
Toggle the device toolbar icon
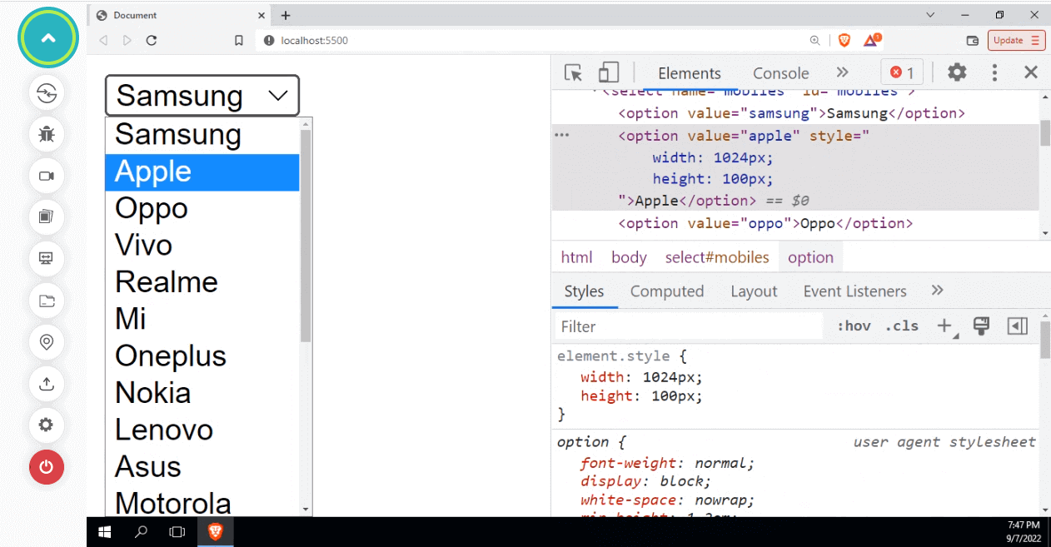[x=609, y=72]
